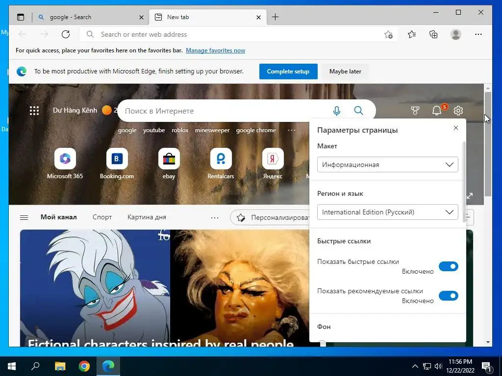
Task: Click suggested search youtube
Action: pyautogui.click(x=154, y=130)
